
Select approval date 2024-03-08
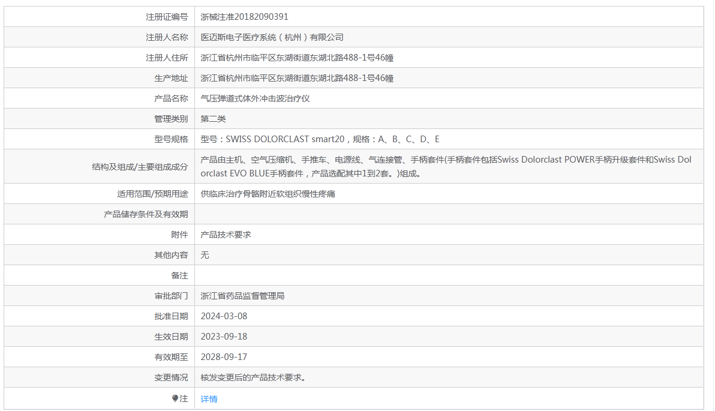(x=224, y=316)
